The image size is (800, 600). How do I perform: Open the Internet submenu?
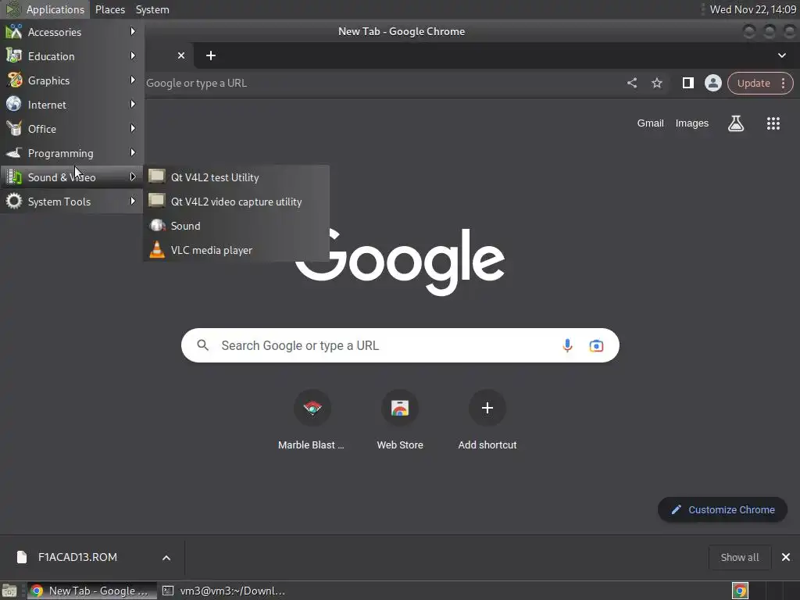tap(71, 105)
